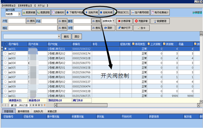Image resolution: width=203 pixels, height=128 pixels.
Task: Check the box for user xx005
Action: click(5, 67)
